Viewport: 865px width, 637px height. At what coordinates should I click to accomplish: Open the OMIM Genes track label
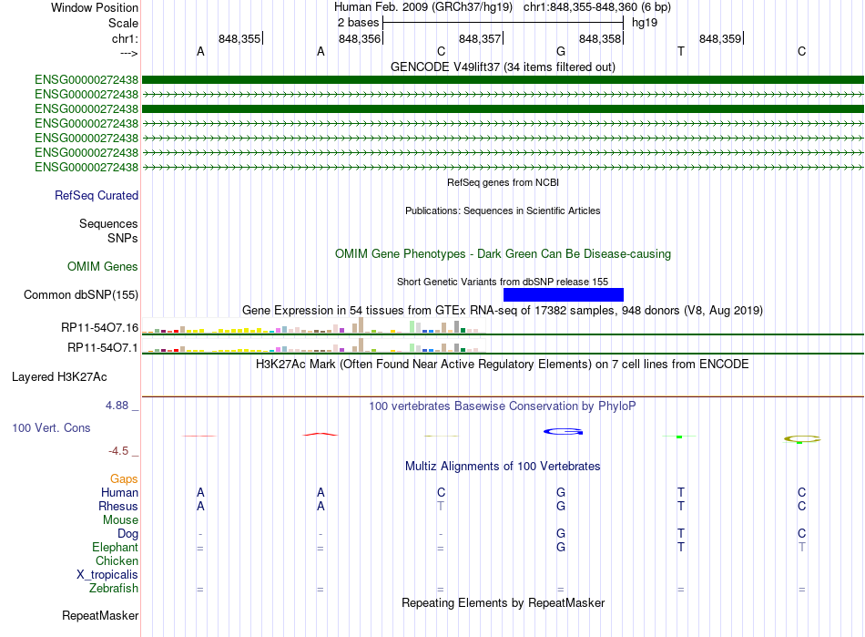[103, 267]
